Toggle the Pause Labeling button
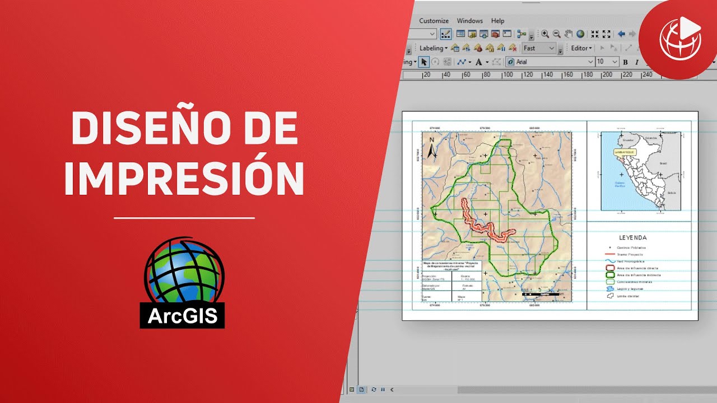This screenshot has height=403, width=717. click(x=501, y=48)
